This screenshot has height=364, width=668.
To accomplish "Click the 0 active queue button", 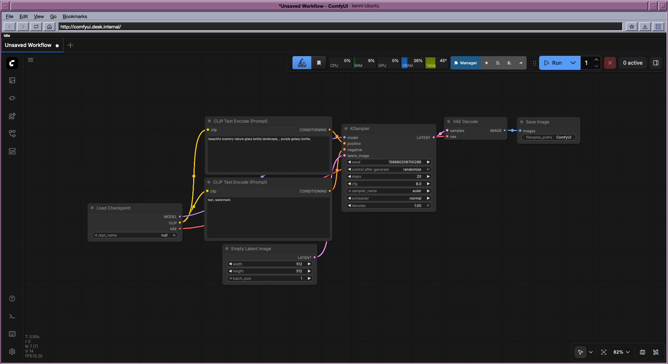I will coord(633,63).
